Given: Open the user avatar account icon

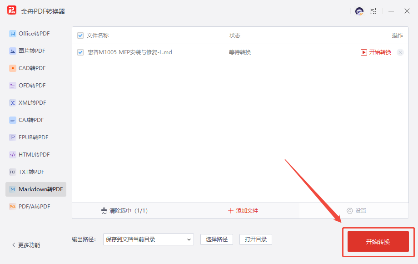Looking at the screenshot, I should [x=359, y=11].
